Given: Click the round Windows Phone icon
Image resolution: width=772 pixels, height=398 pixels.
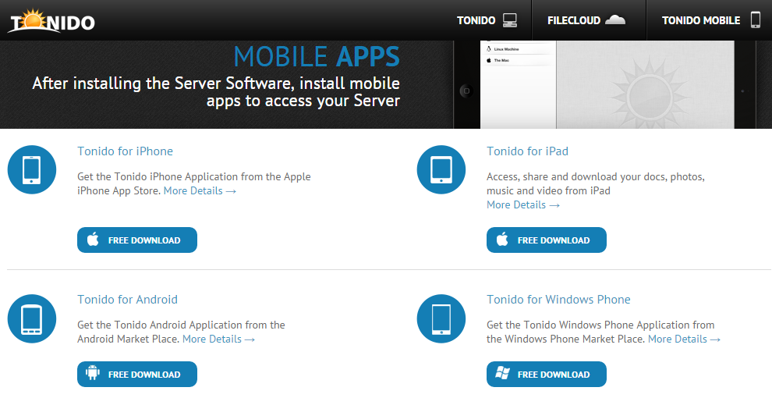Looking at the screenshot, I should (x=441, y=318).
